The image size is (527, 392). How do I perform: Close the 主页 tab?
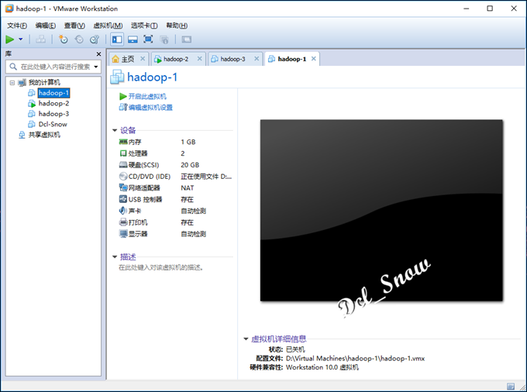pos(143,59)
